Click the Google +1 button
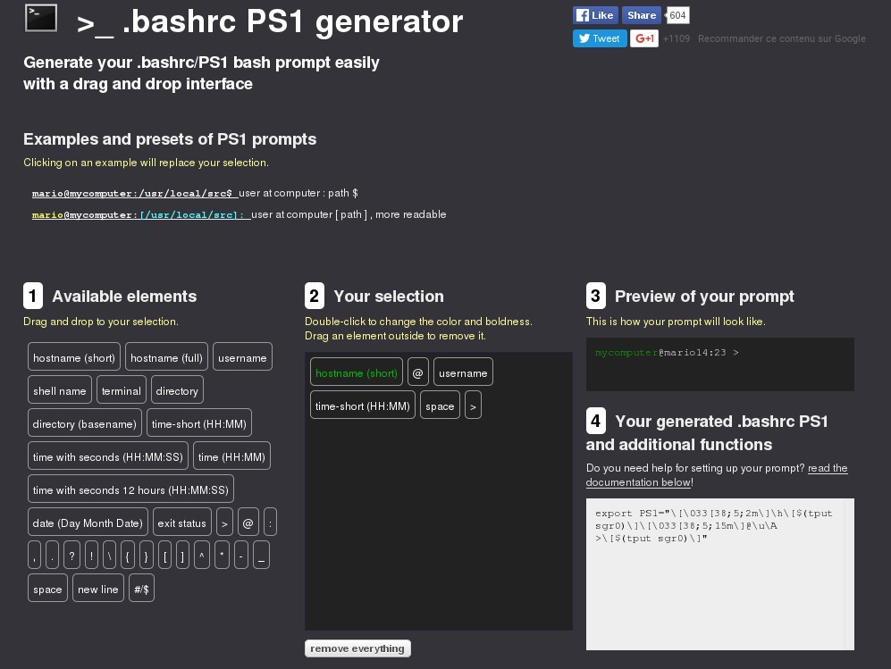This screenshot has height=669, width=891. [x=643, y=38]
